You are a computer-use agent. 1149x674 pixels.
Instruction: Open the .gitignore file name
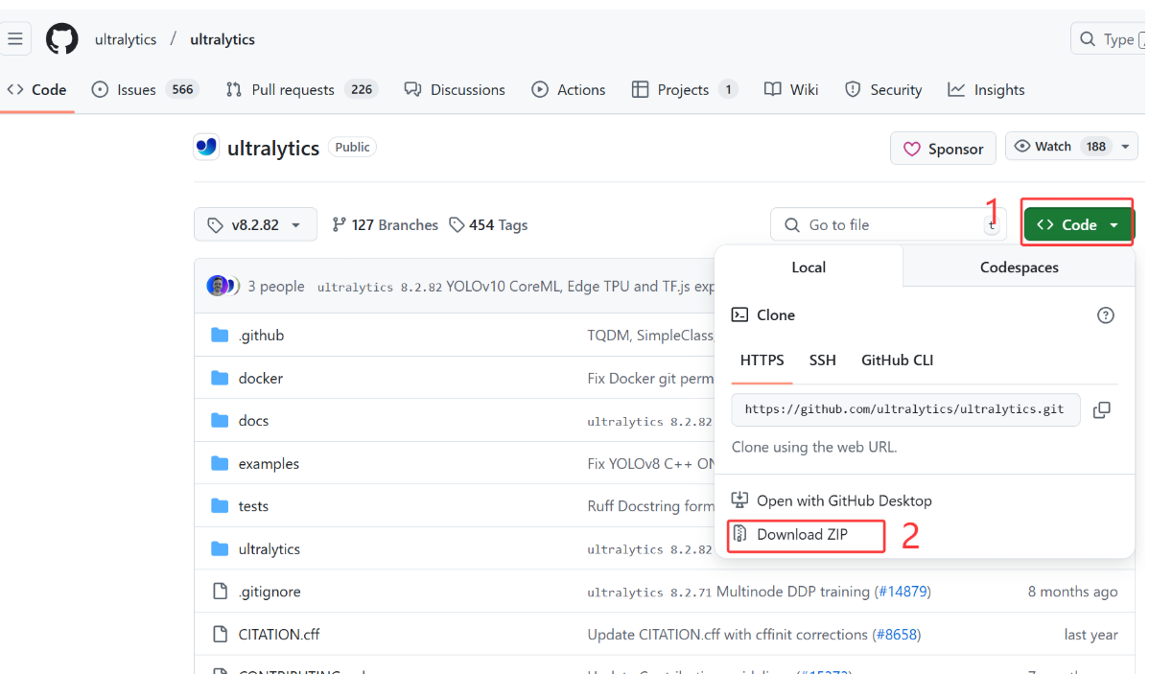coord(269,592)
